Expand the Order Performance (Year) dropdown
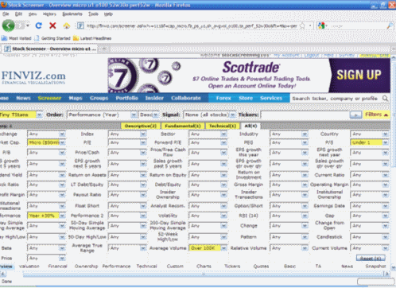Screen dimensions: 396x288 point(102,115)
